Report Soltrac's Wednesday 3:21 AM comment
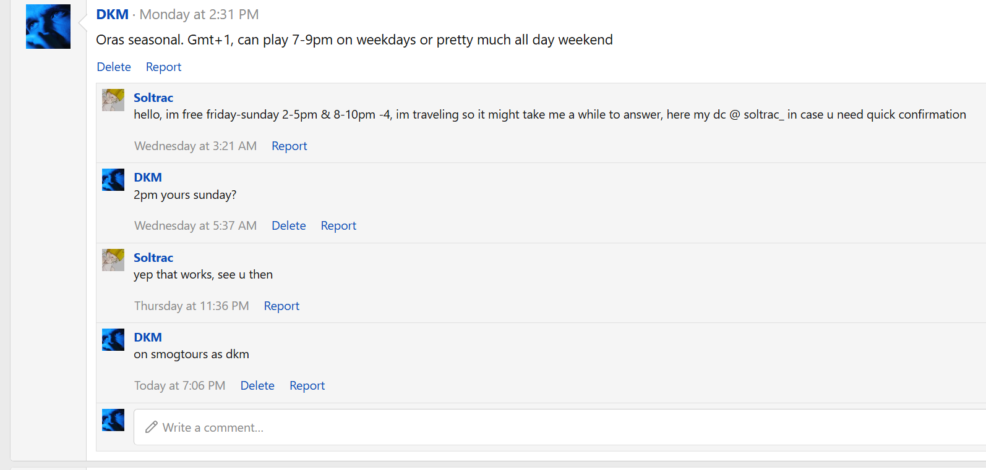Viewport: 986px width, 470px height. 289,146
